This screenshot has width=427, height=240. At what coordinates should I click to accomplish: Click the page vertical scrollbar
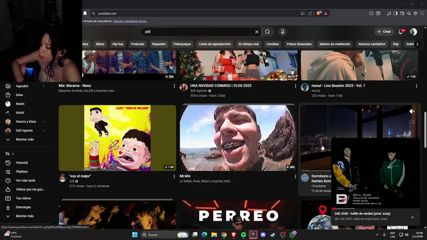pos(425,130)
